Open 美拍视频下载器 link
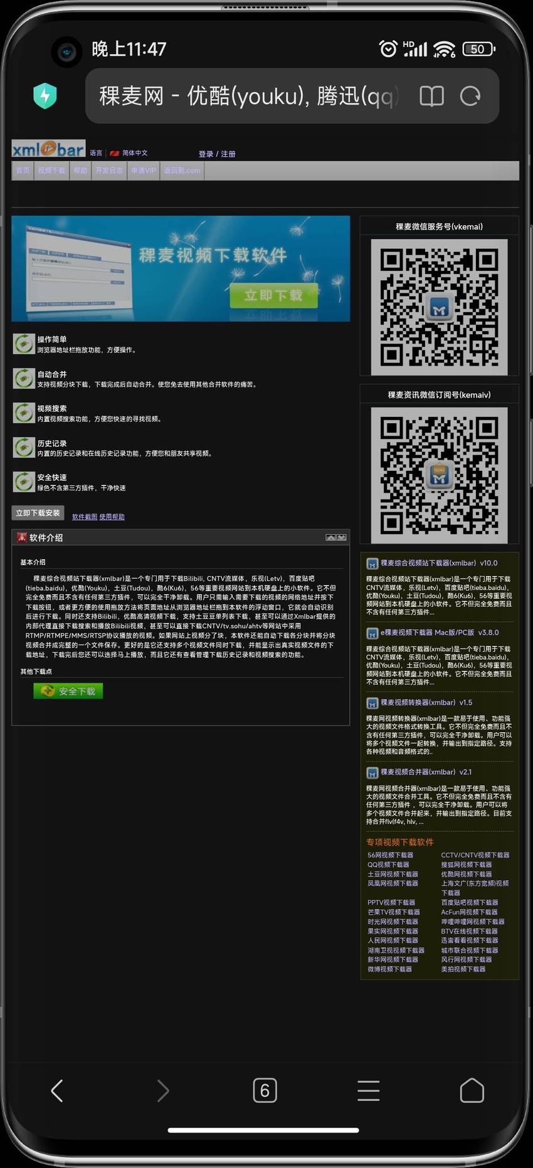 463,969
